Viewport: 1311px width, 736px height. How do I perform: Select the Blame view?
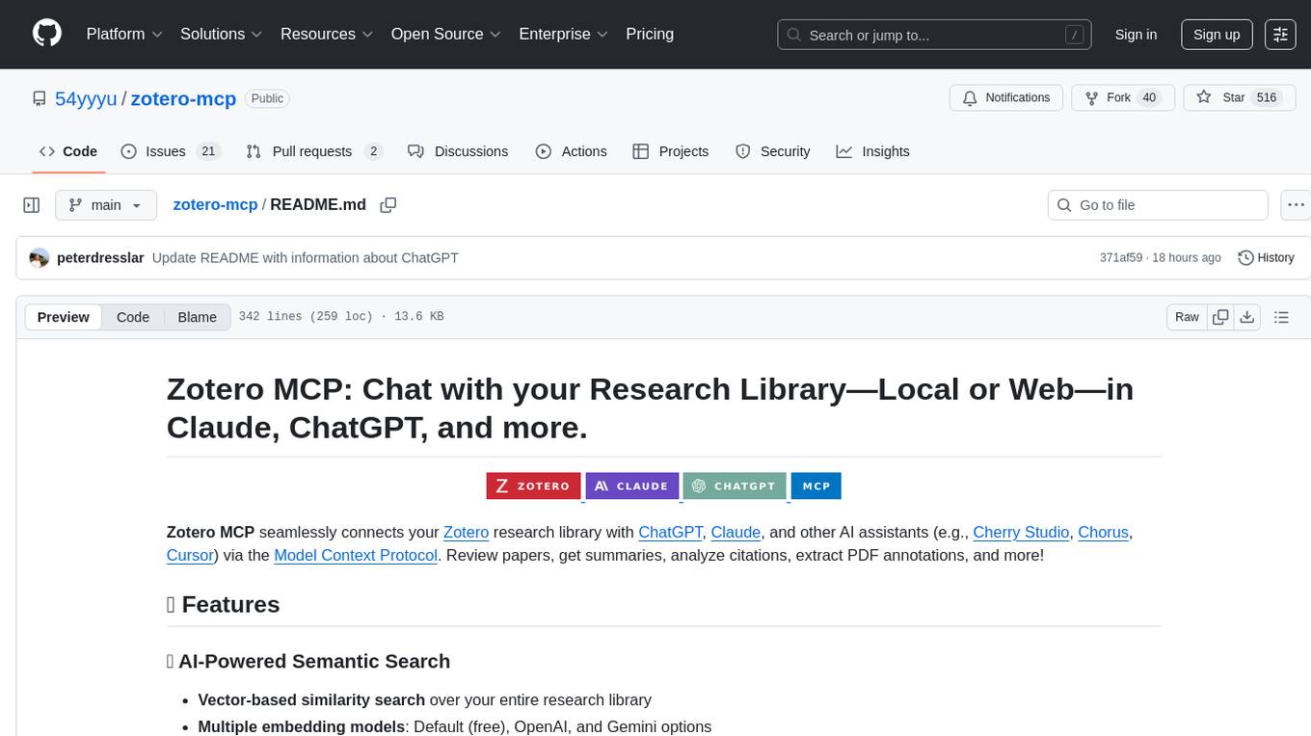[x=197, y=317]
